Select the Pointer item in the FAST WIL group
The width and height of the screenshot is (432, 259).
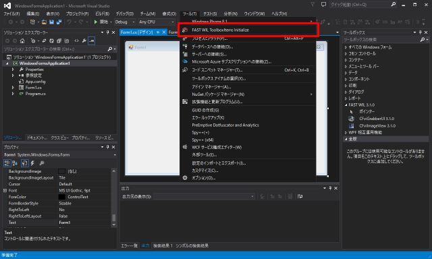coord(367,111)
